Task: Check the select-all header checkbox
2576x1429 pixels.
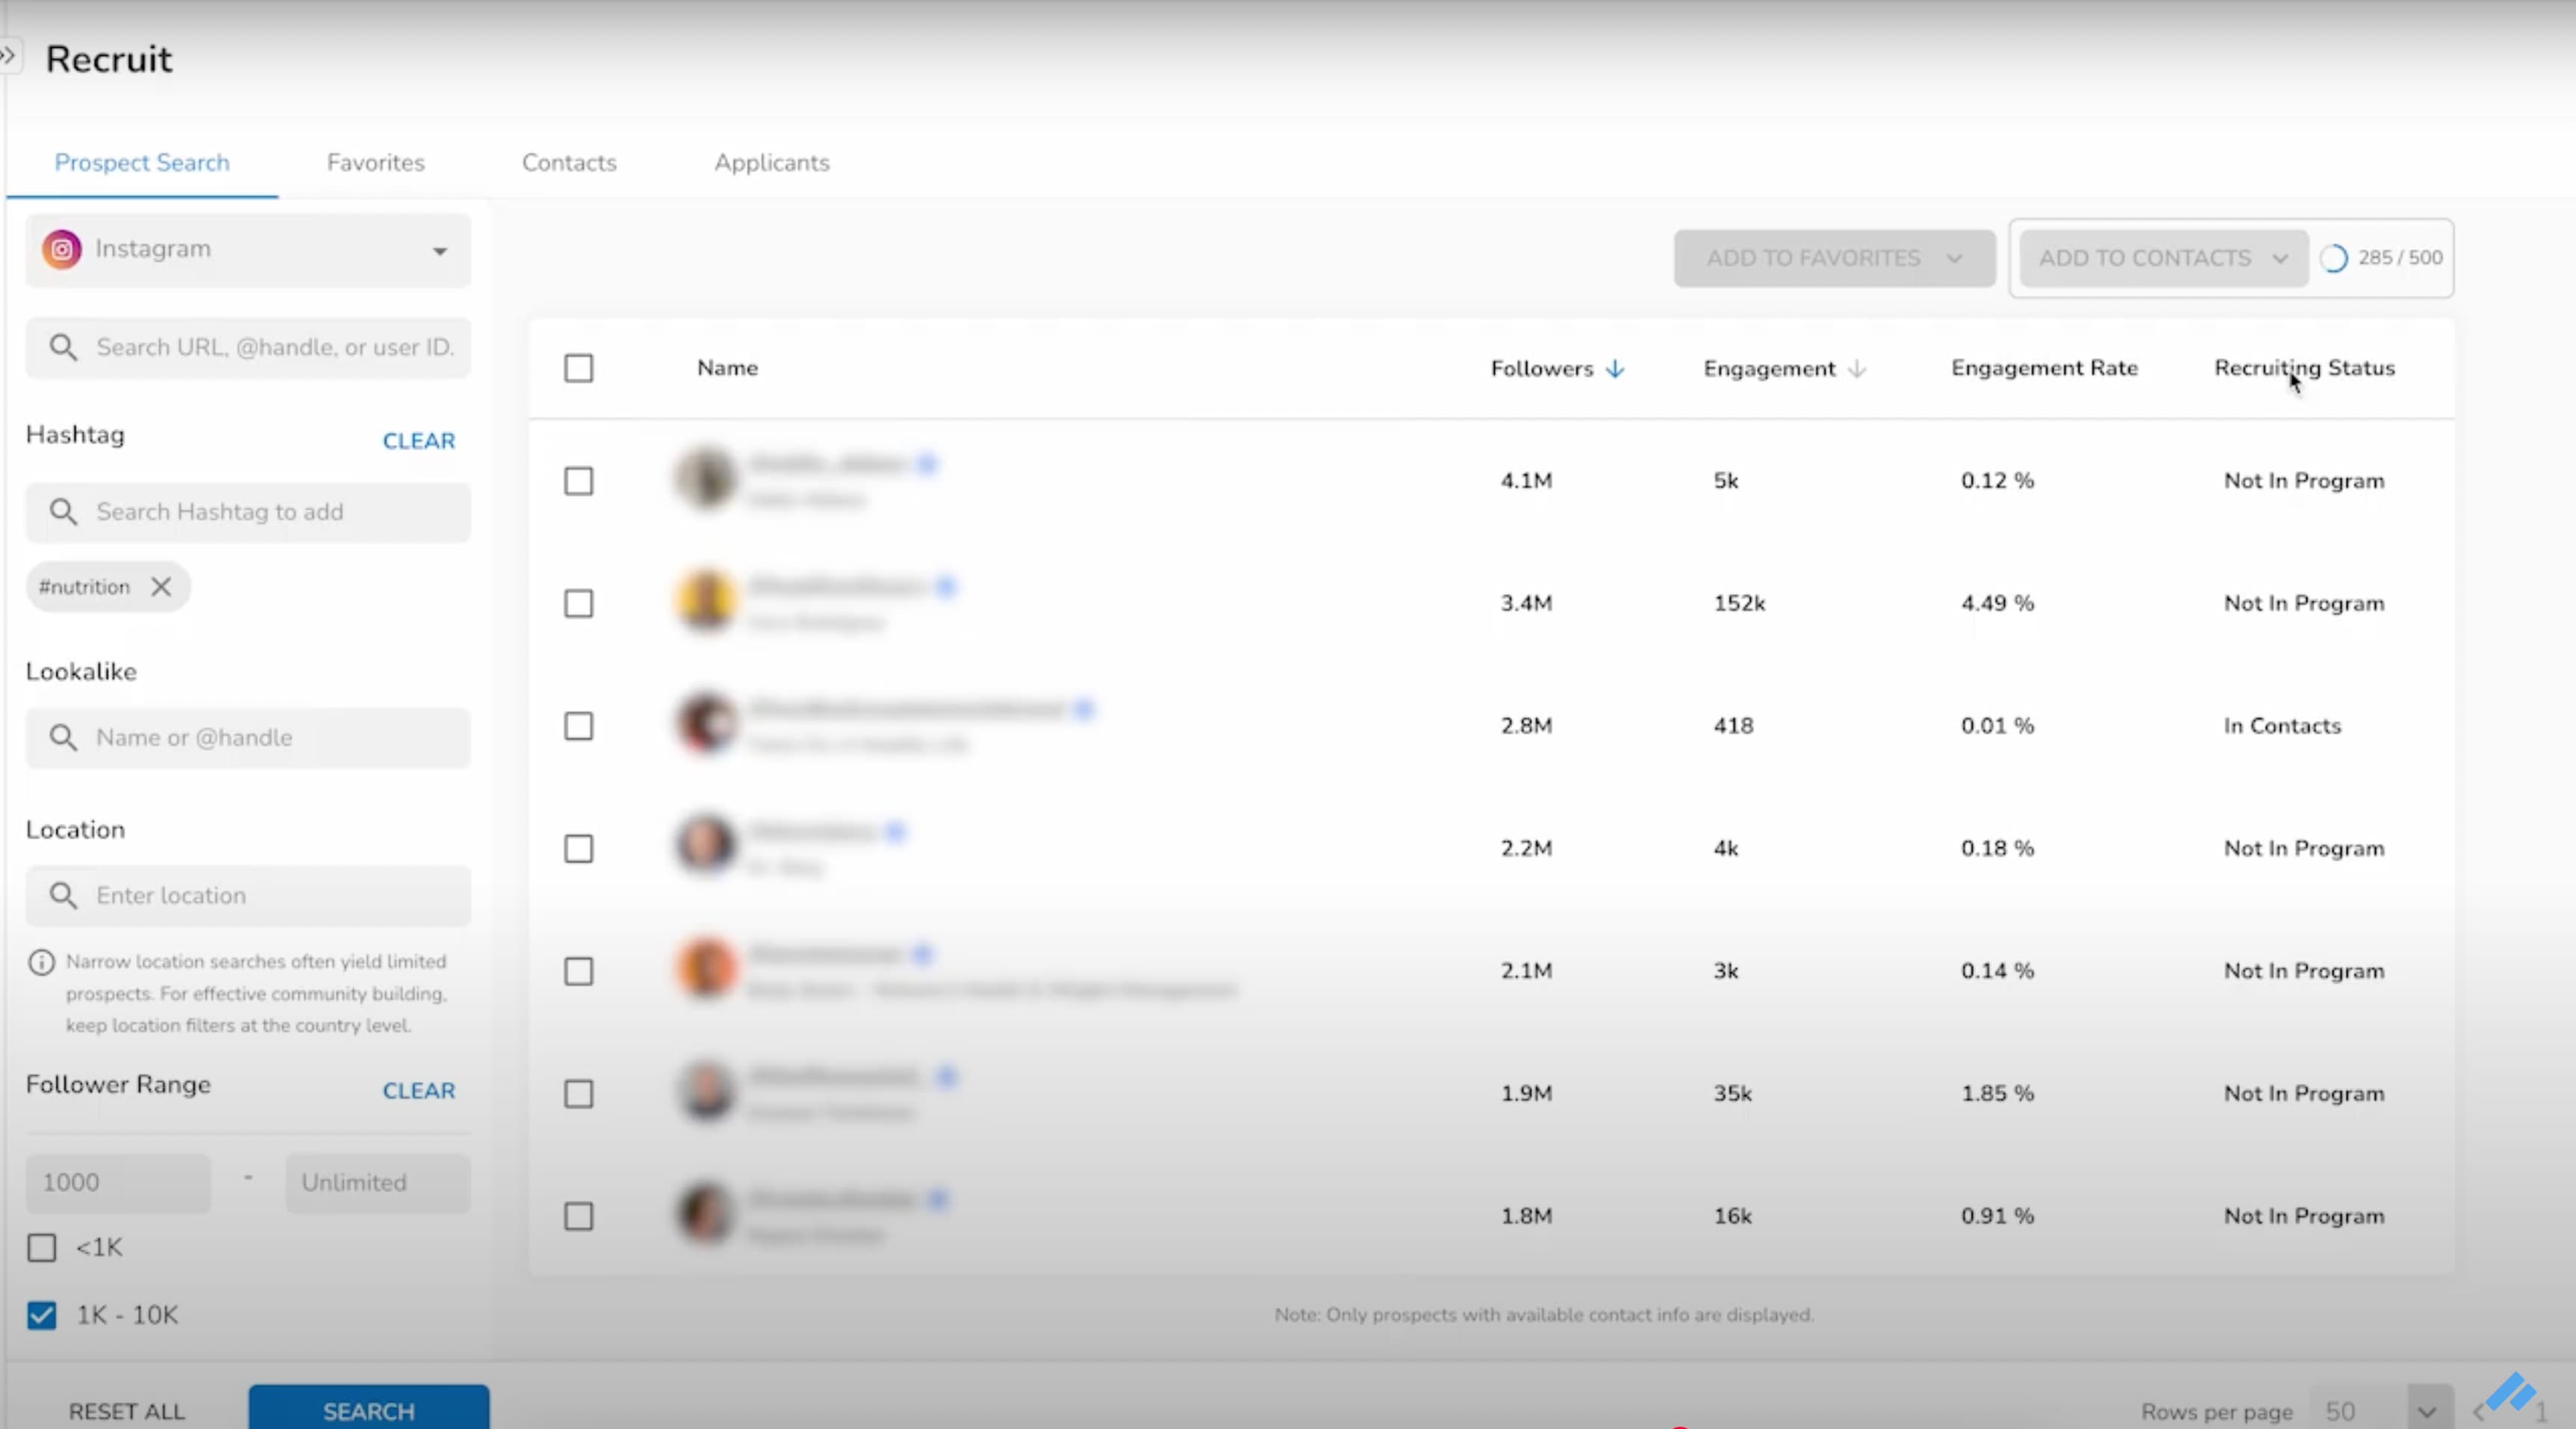Action: pyautogui.click(x=578, y=368)
